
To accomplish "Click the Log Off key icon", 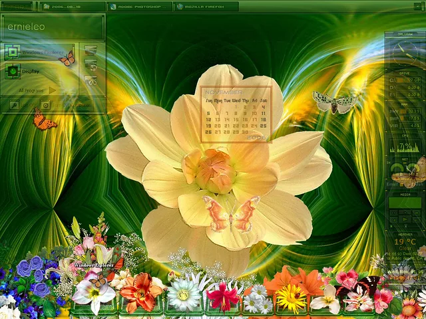I will pos(15,105).
